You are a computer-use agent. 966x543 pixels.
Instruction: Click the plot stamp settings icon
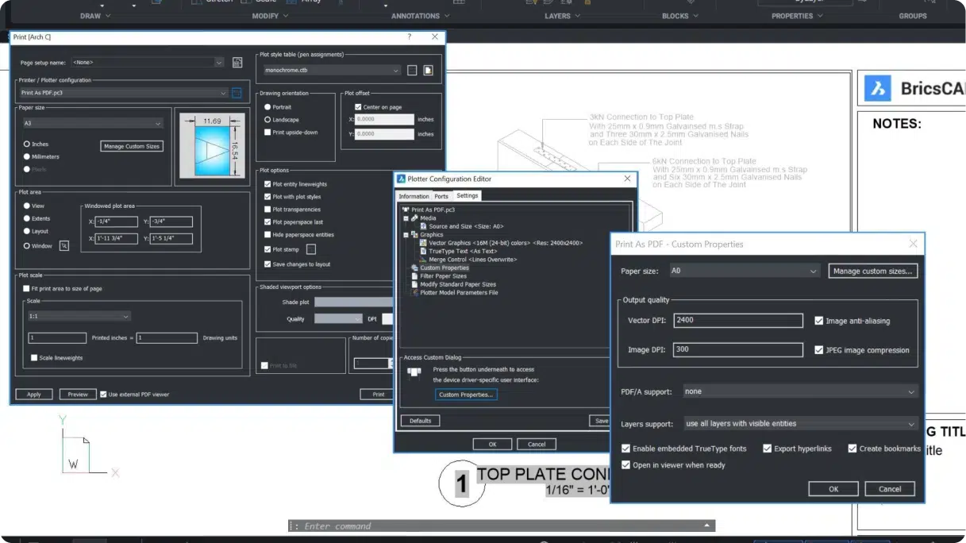click(x=311, y=249)
